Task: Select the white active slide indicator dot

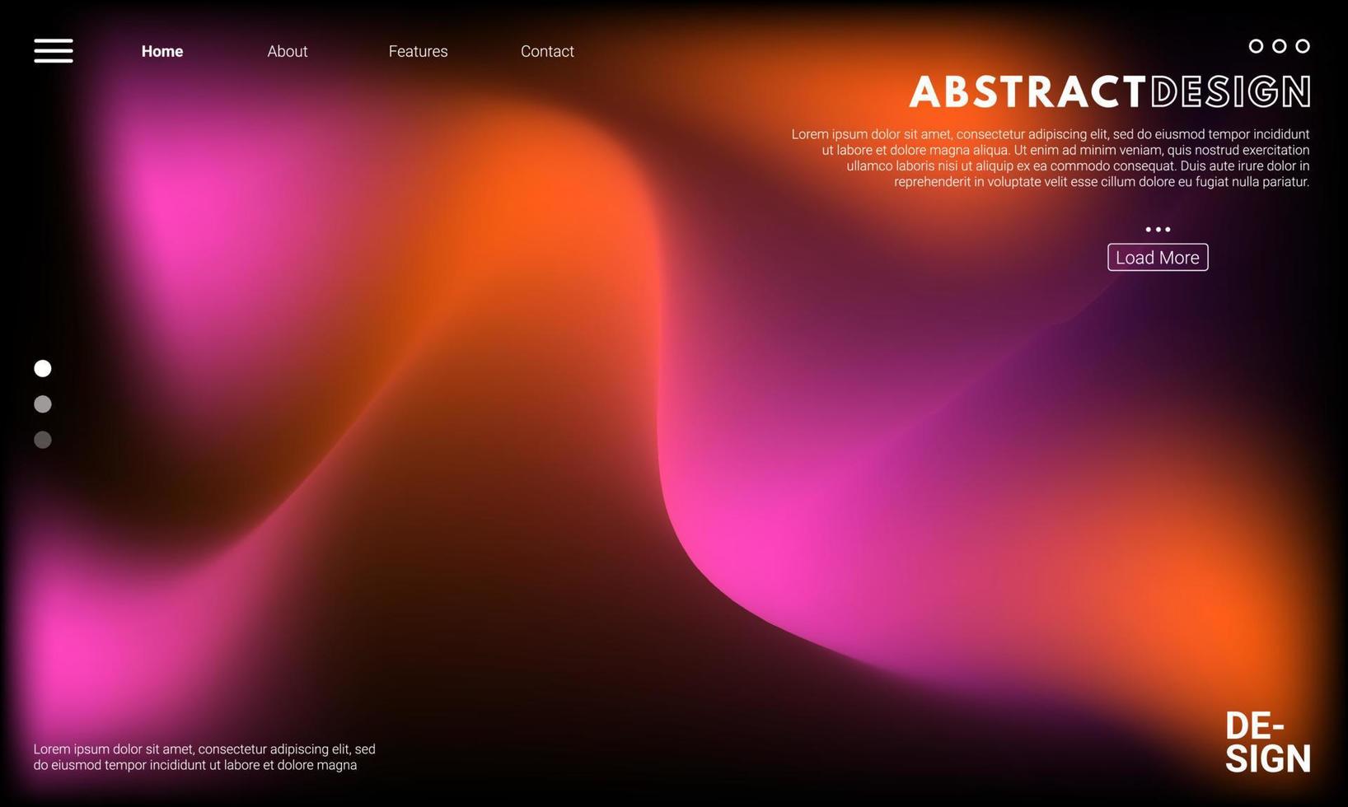Action: (43, 368)
